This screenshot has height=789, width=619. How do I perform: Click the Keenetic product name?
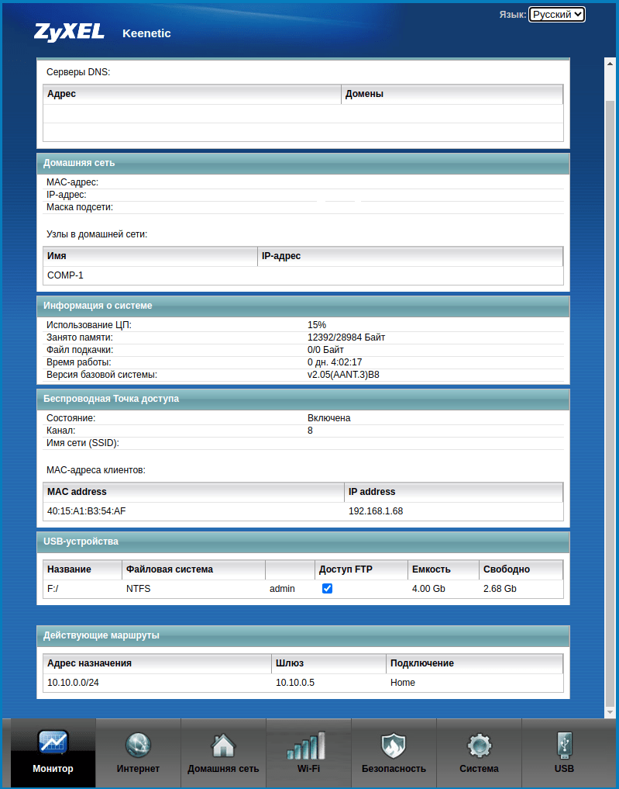(146, 33)
